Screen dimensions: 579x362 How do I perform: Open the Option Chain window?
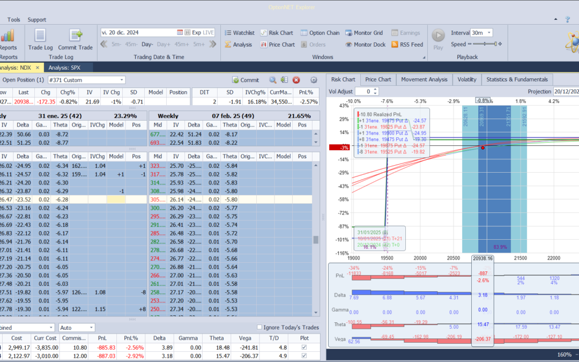pyautogui.click(x=320, y=33)
